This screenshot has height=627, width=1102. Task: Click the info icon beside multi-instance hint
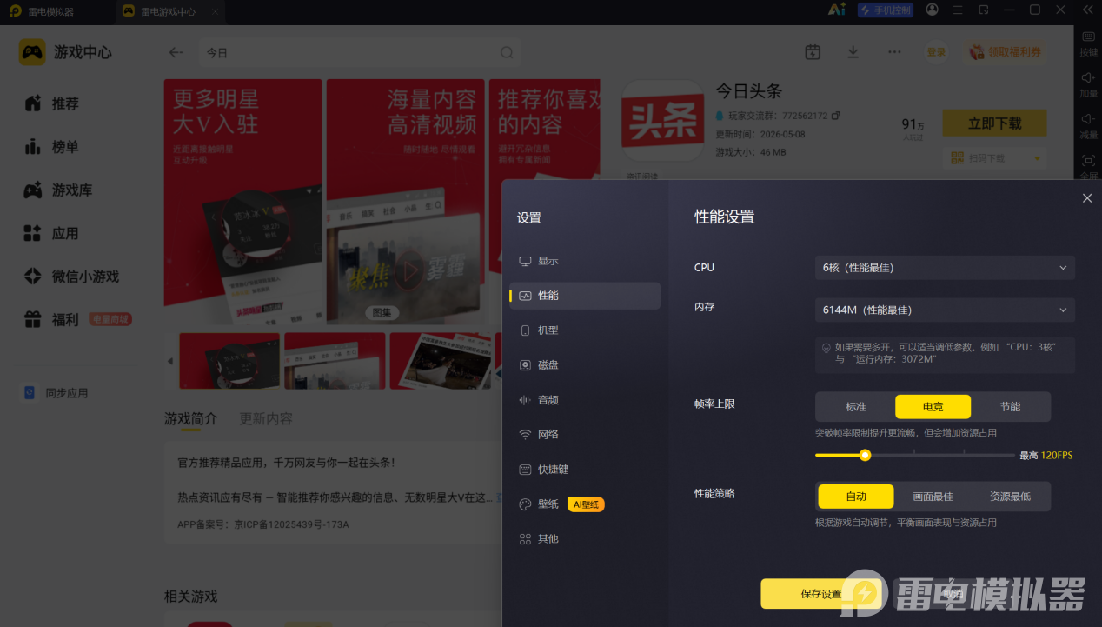click(x=826, y=347)
